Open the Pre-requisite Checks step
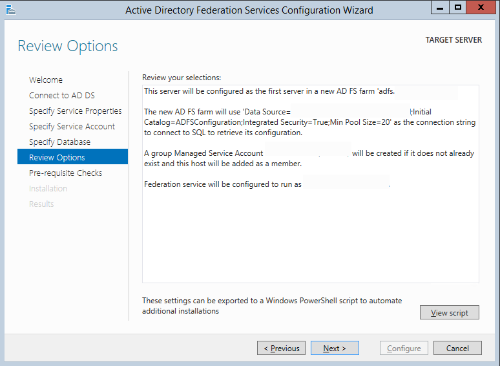Image resolution: width=500 pixels, height=366 pixels. (x=65, y=173)
